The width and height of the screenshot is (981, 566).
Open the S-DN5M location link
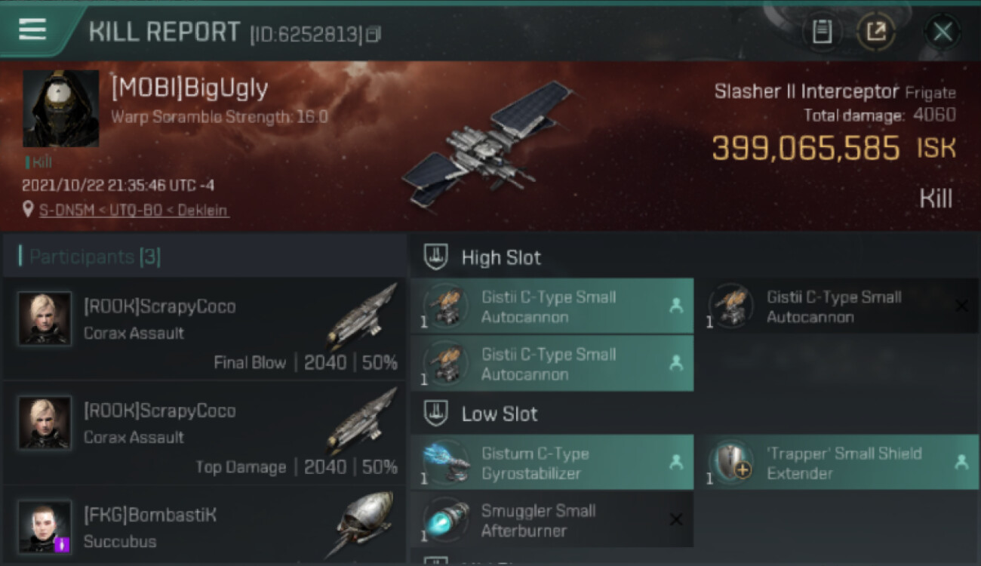(x=134, y=211)
